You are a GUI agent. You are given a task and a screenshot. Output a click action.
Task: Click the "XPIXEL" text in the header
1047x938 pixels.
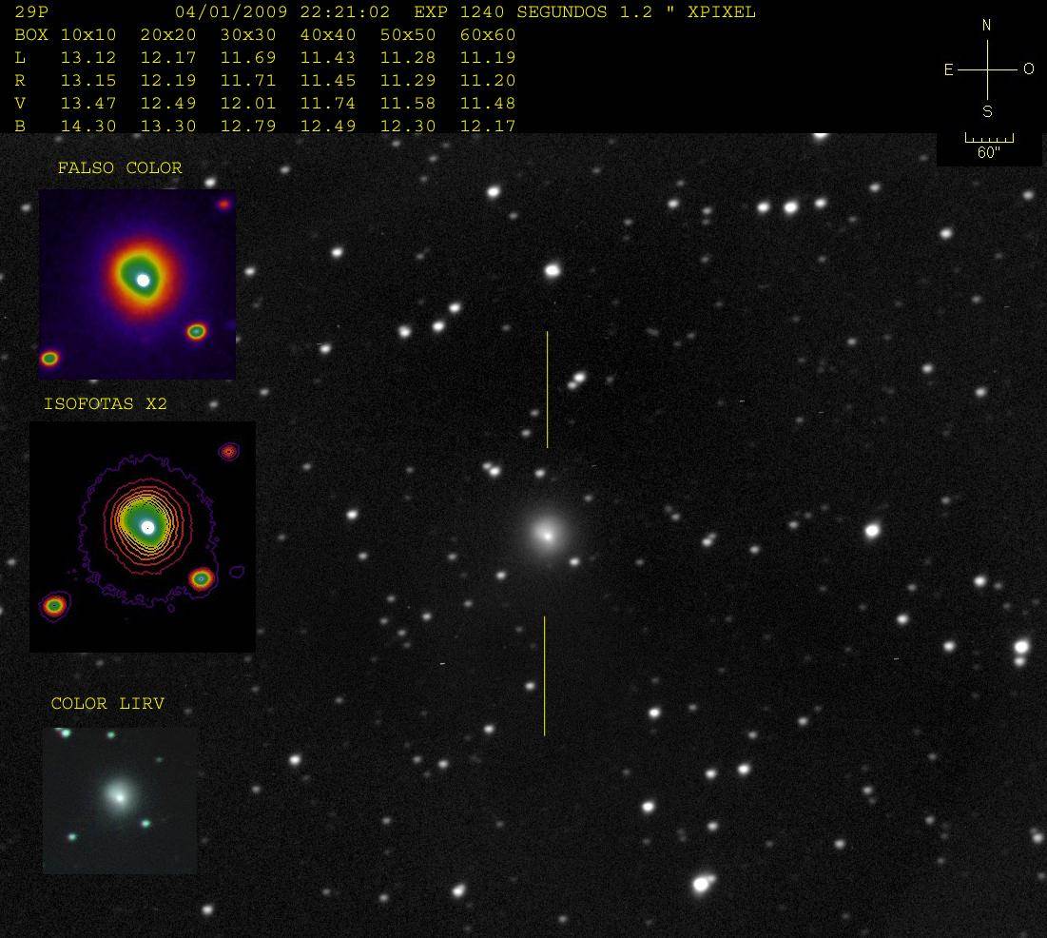(721, 12)
